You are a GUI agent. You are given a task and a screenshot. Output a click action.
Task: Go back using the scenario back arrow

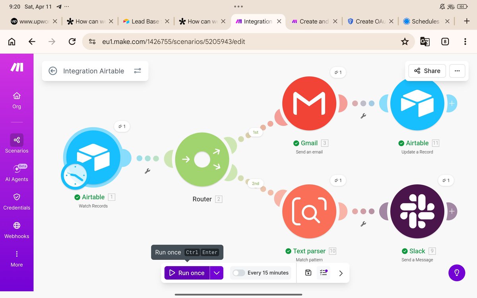click(52, 71)
